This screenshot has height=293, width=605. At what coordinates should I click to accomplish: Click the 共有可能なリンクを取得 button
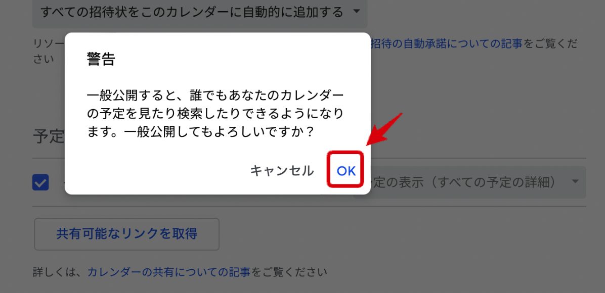pyautogui.click(x=127, y=234)
